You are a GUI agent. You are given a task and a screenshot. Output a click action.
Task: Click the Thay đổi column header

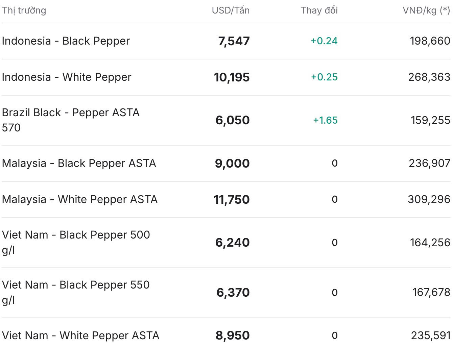319,10
